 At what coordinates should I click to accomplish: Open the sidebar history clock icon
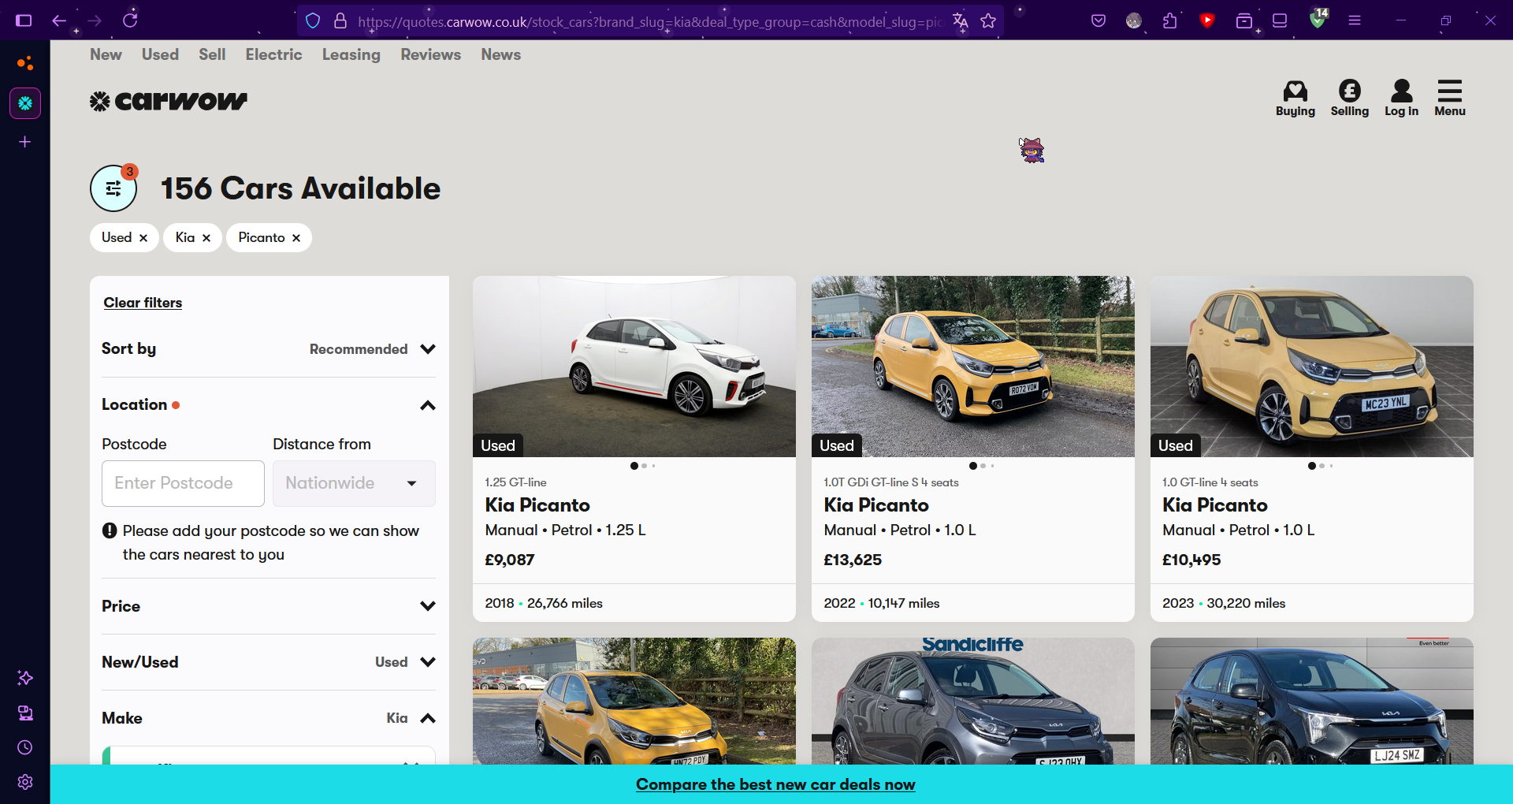pyautogui.click(x=25, y=747)
